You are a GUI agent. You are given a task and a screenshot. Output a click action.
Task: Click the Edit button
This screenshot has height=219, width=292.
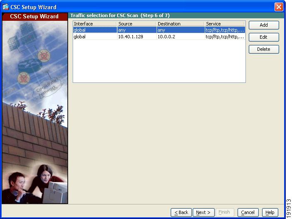pos(264,37)
